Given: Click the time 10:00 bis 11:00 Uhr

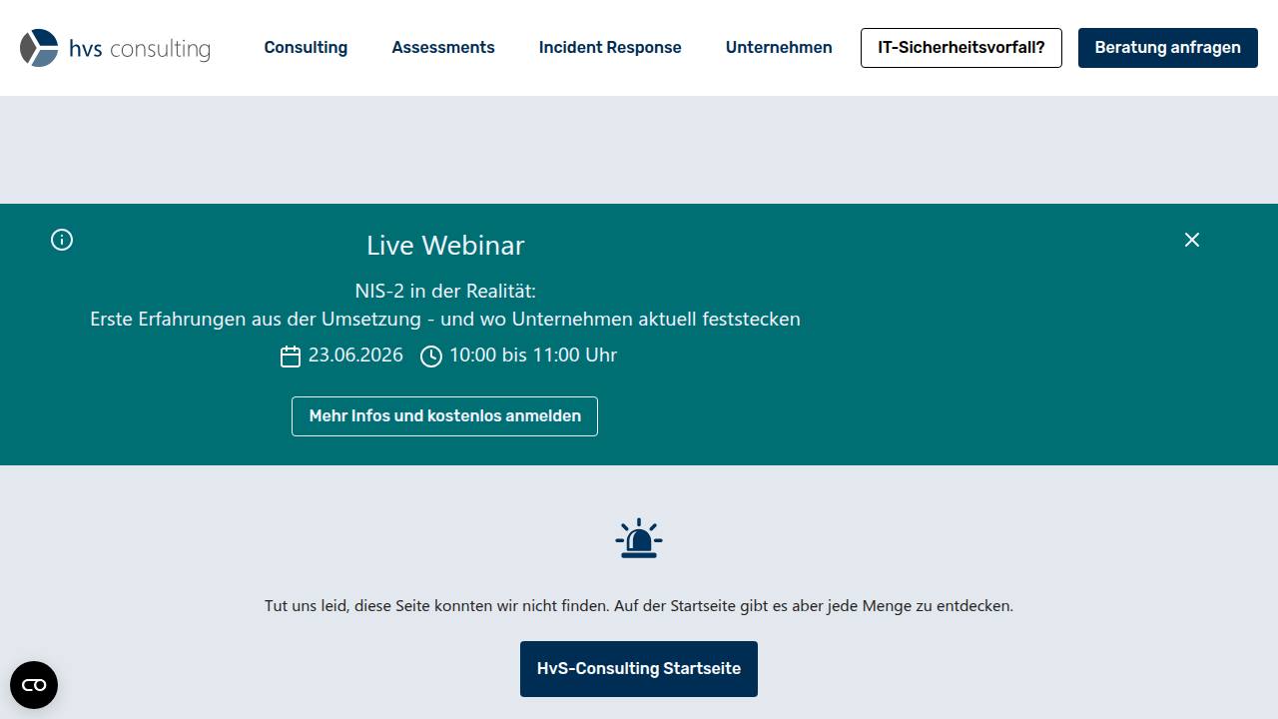Looking at the screenshot, I should coord(533,355).
